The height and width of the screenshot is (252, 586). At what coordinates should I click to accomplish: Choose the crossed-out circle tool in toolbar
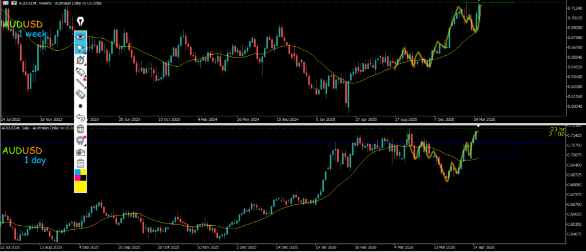81,59
